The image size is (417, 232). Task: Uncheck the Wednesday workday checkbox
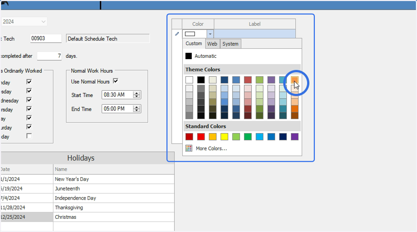point(29,100)
